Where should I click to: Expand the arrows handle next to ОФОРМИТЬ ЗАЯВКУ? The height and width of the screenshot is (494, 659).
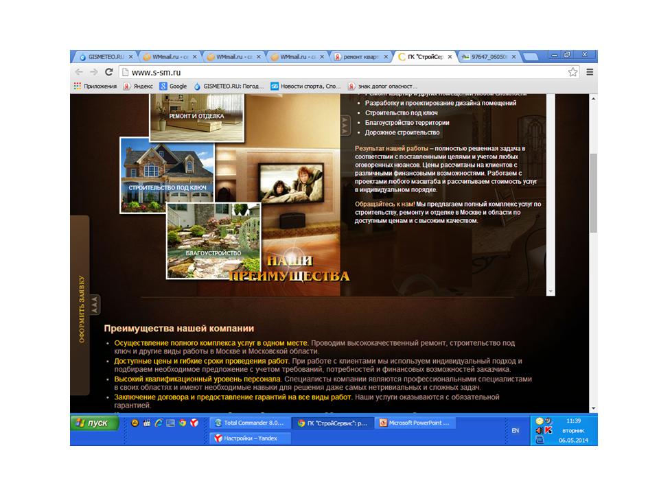coord(95,305)
